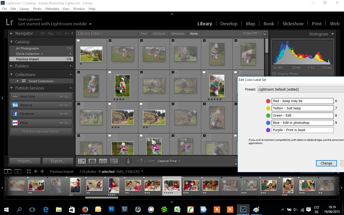Expand the Folders panel

pyautogui.click(x=12, y=66)
